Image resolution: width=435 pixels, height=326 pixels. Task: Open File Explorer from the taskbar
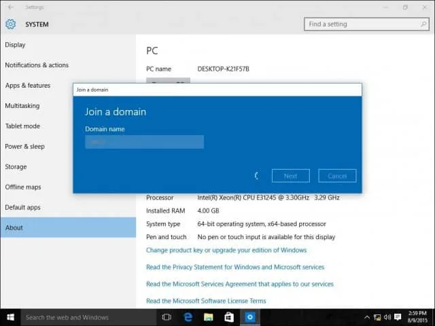(209, 317)
